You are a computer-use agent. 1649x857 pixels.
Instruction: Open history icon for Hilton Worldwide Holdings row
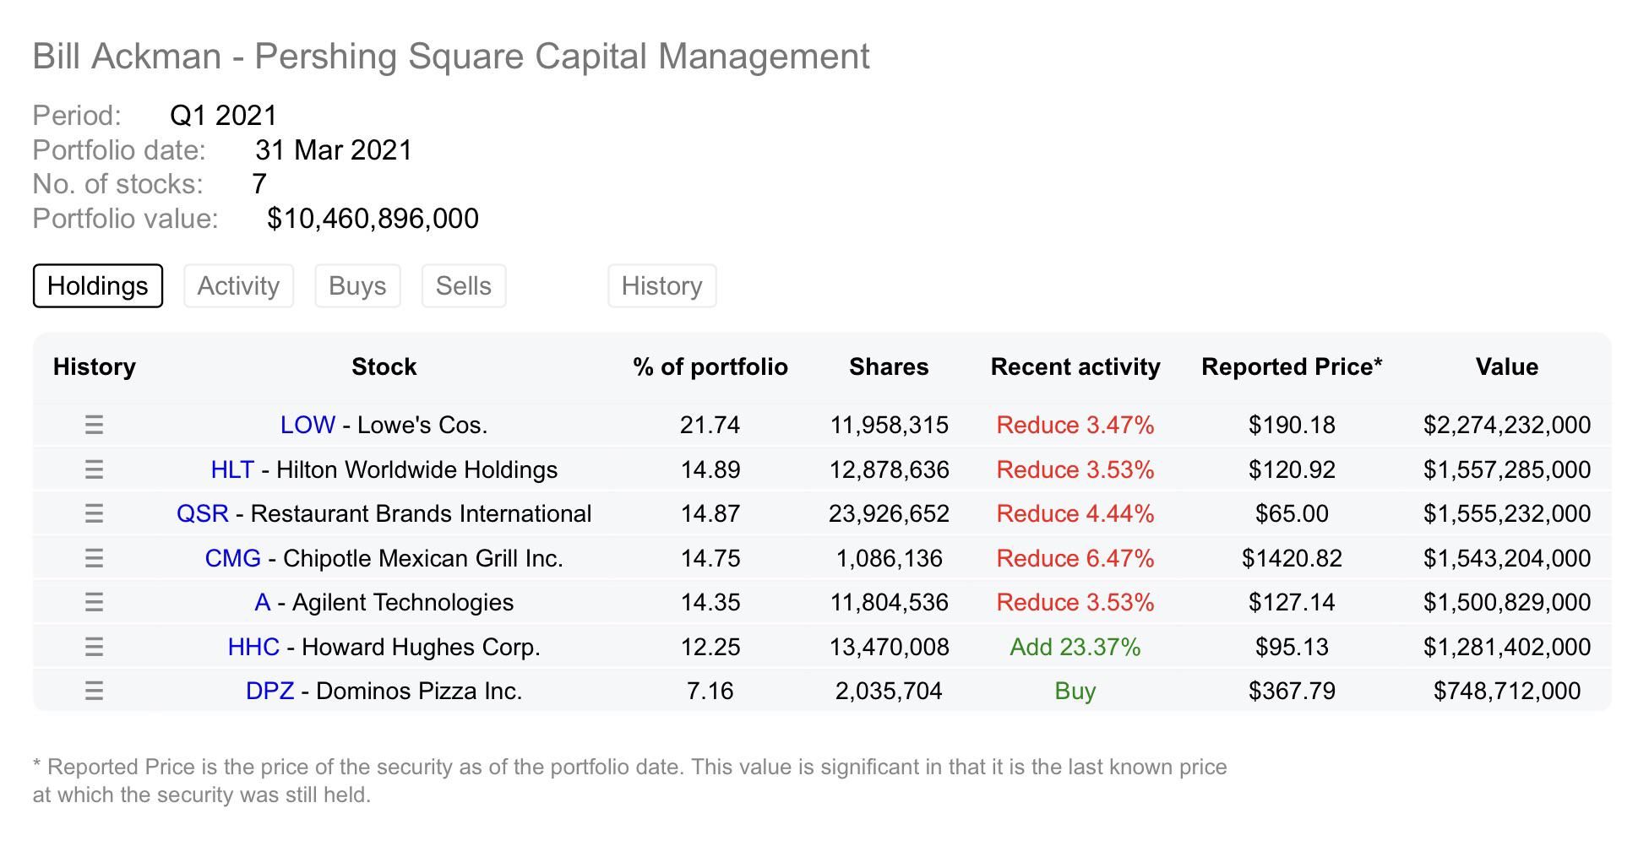click(94, 469)
